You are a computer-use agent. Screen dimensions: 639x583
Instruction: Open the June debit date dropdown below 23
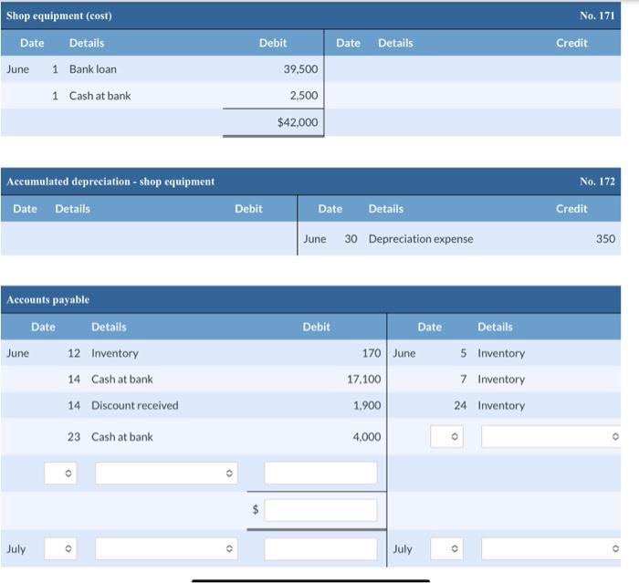60,473
